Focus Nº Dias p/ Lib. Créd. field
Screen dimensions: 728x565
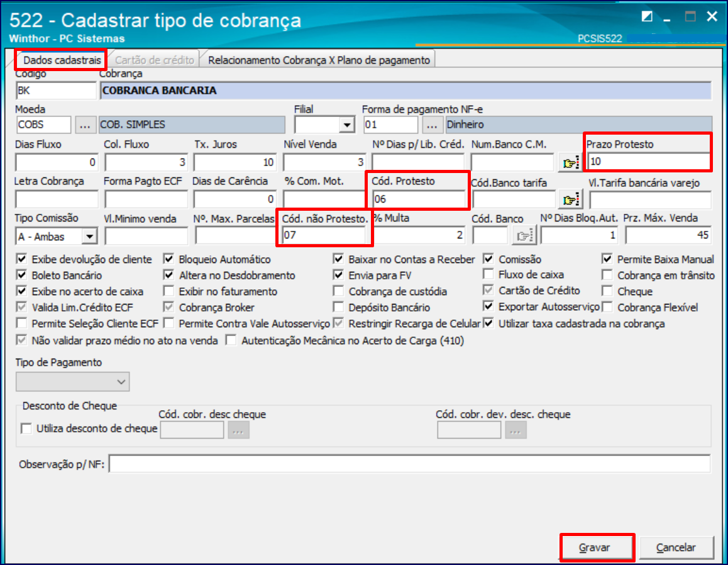[x=418, y=162]
